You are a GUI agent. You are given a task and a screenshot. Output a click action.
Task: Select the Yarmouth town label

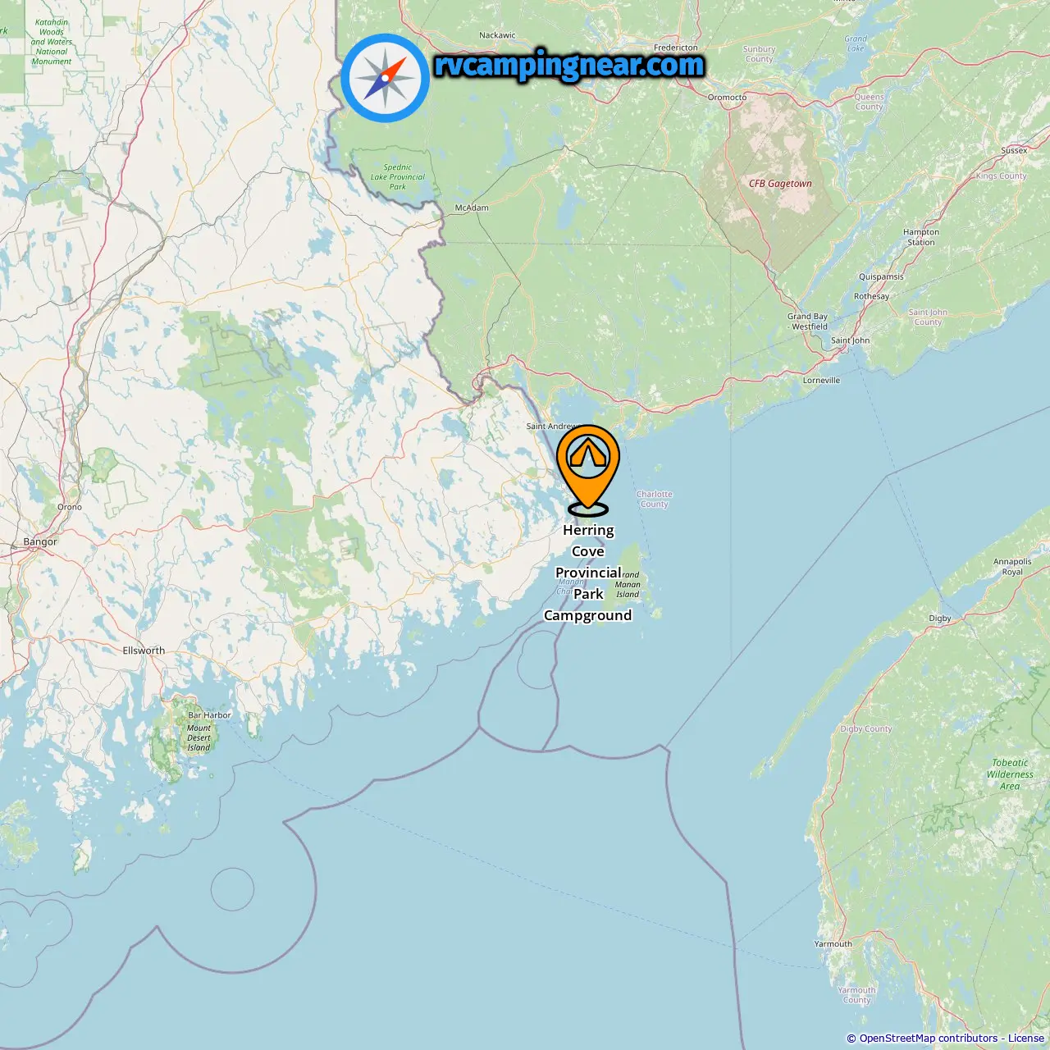pyautogui.click(x=833, y=944)
